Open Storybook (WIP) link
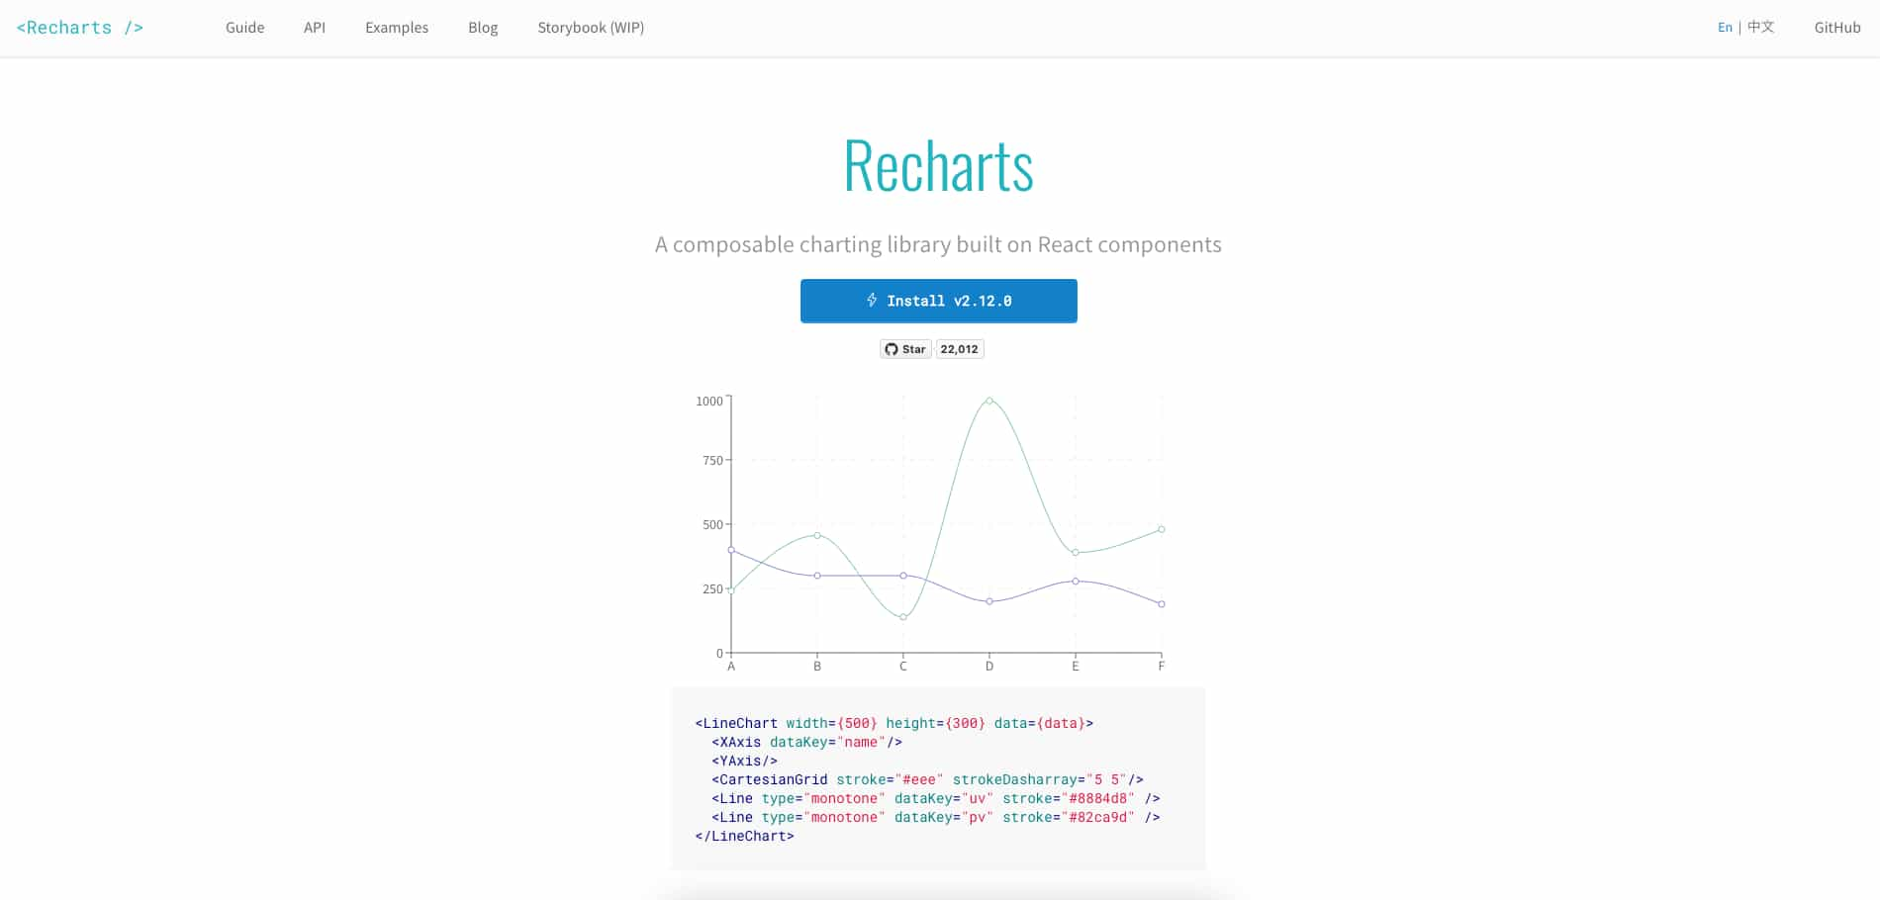 (591, 28)
